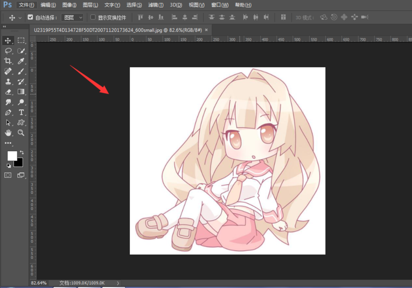Close the open document tab
412x288 pixels.
tap(206, 30)
